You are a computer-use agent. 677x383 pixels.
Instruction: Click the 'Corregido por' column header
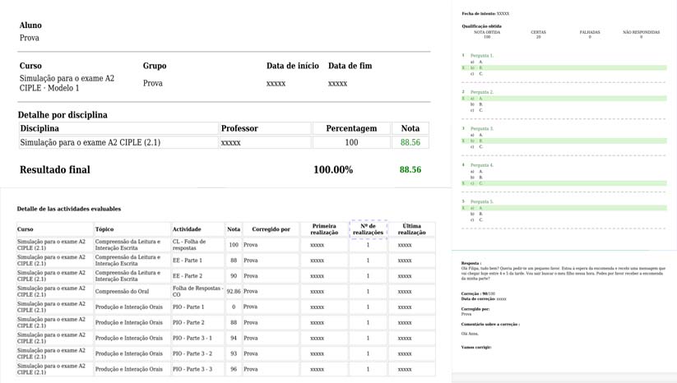271,229
